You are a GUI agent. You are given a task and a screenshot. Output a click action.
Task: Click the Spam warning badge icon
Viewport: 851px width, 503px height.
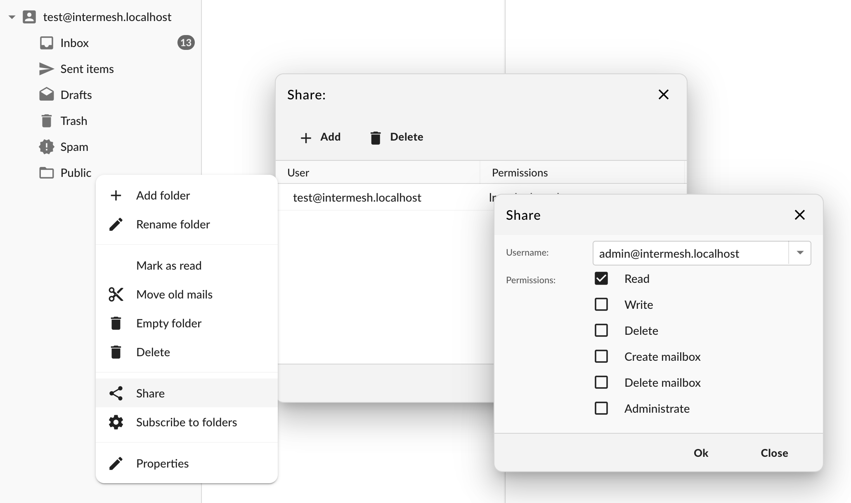[47, 147]
